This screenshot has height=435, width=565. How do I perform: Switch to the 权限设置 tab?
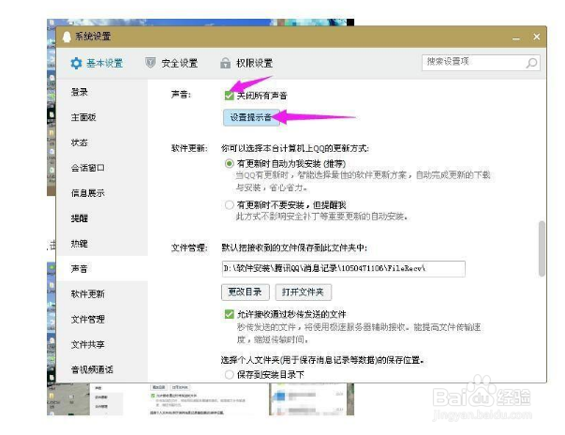click(246, 63)
